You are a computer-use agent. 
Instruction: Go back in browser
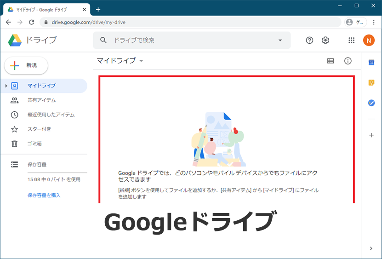[9, 22]
